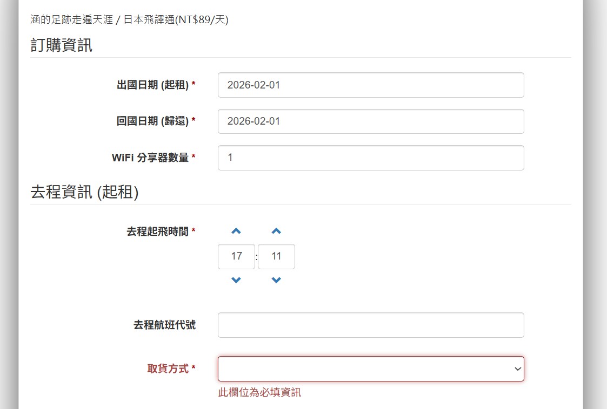Screen dimensions: 607x409
Task: Click the 訂購資訊 section heading
Action: click(x=61, y=45)
